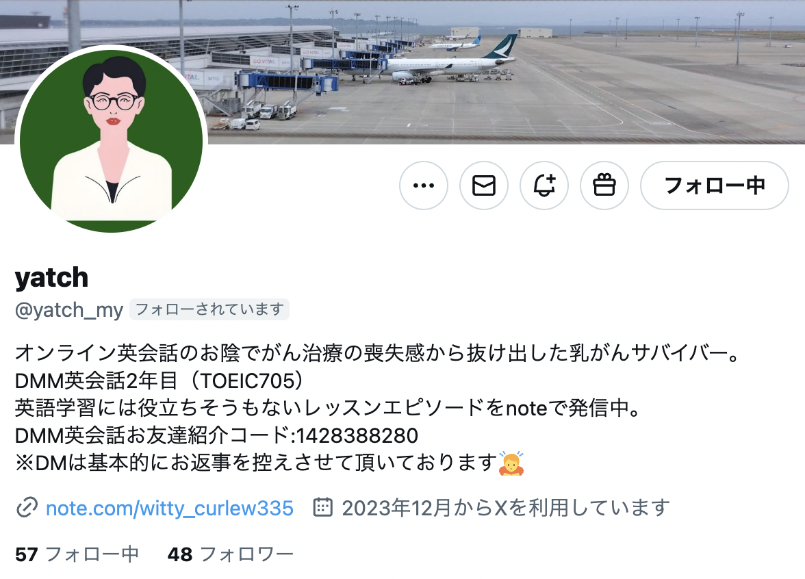View the 48 フォロワー followers list
805x579 pixels.
231,554
